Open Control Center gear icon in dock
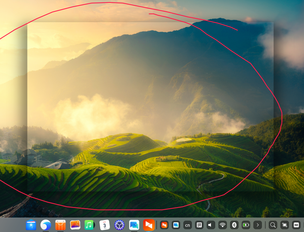Image resolution: width=304 pixels, height=232 pixels. pos(119,225)
